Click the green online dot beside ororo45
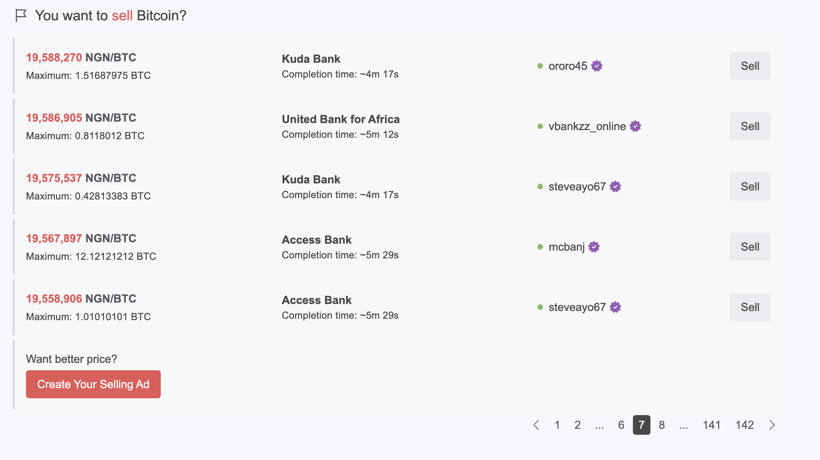 pos(540,66)
